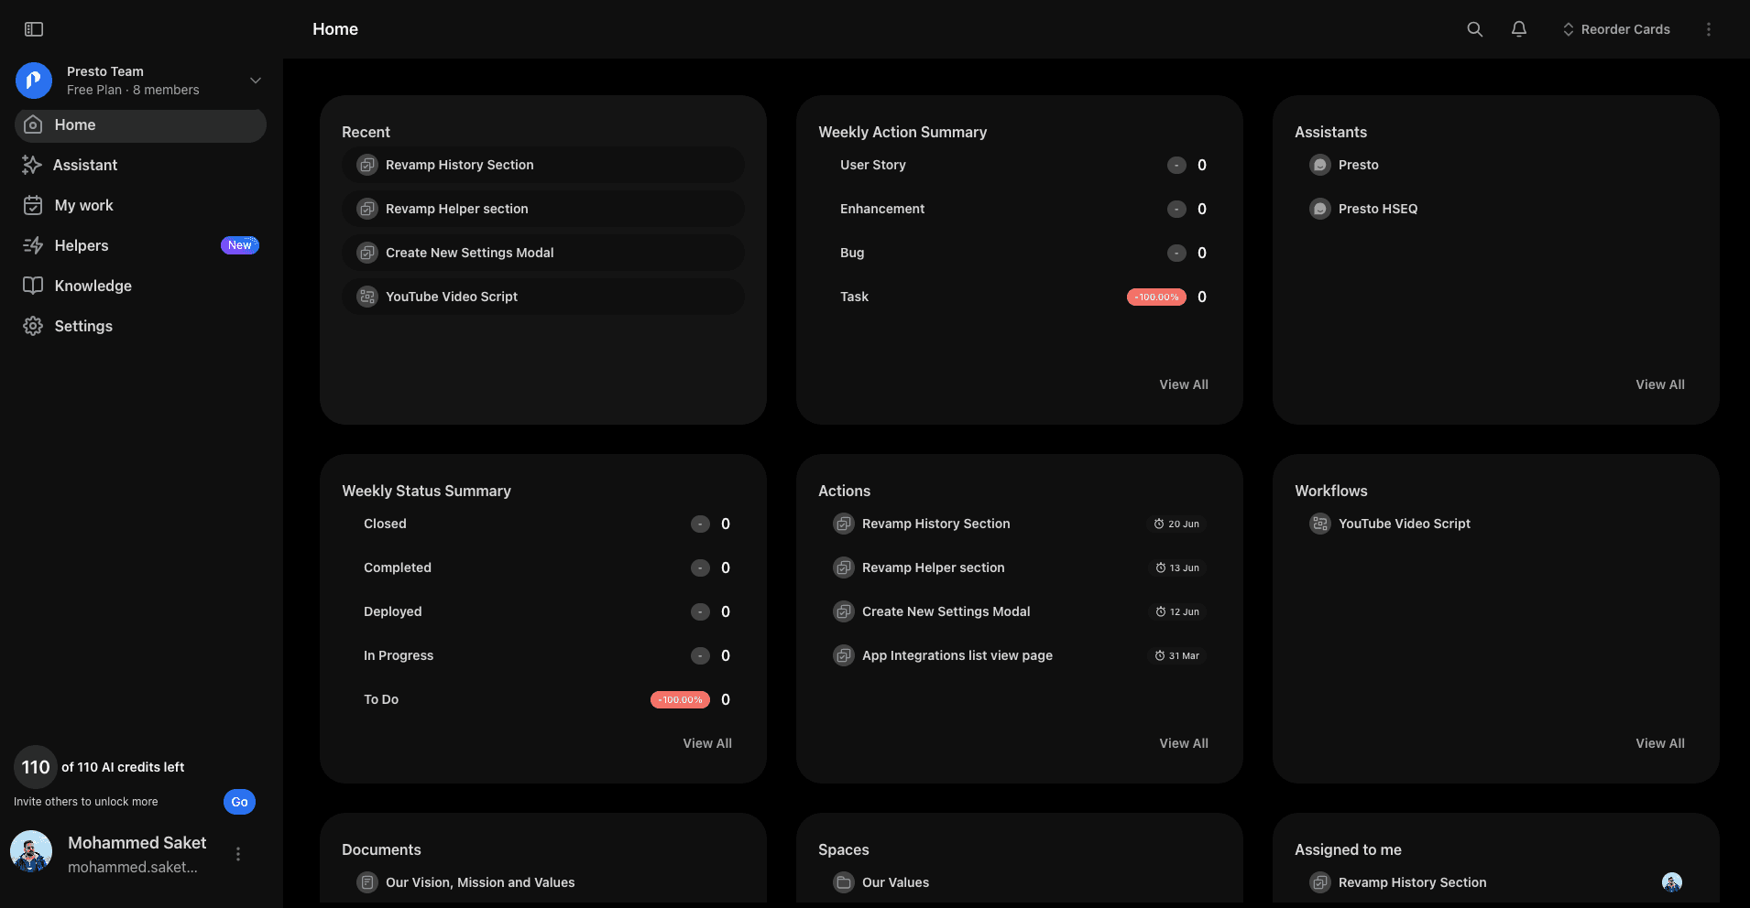
Task: Open the Presto Team workspace dropdown
Action: [255, 81]
